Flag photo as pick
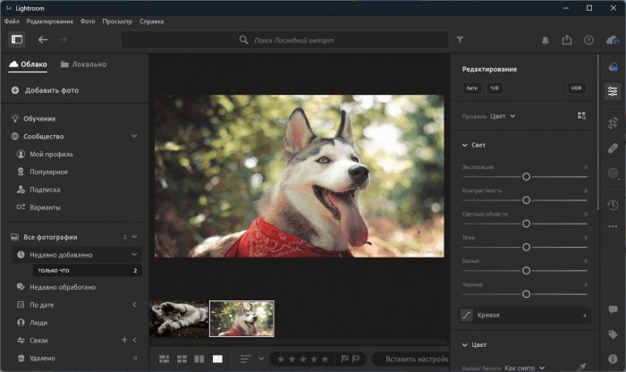Viewport: 626px width, 372px height. pyautogui.click(x=344, y=359)
